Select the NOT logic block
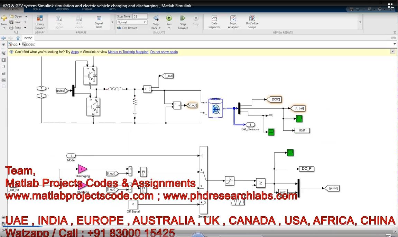 point(283,192)
